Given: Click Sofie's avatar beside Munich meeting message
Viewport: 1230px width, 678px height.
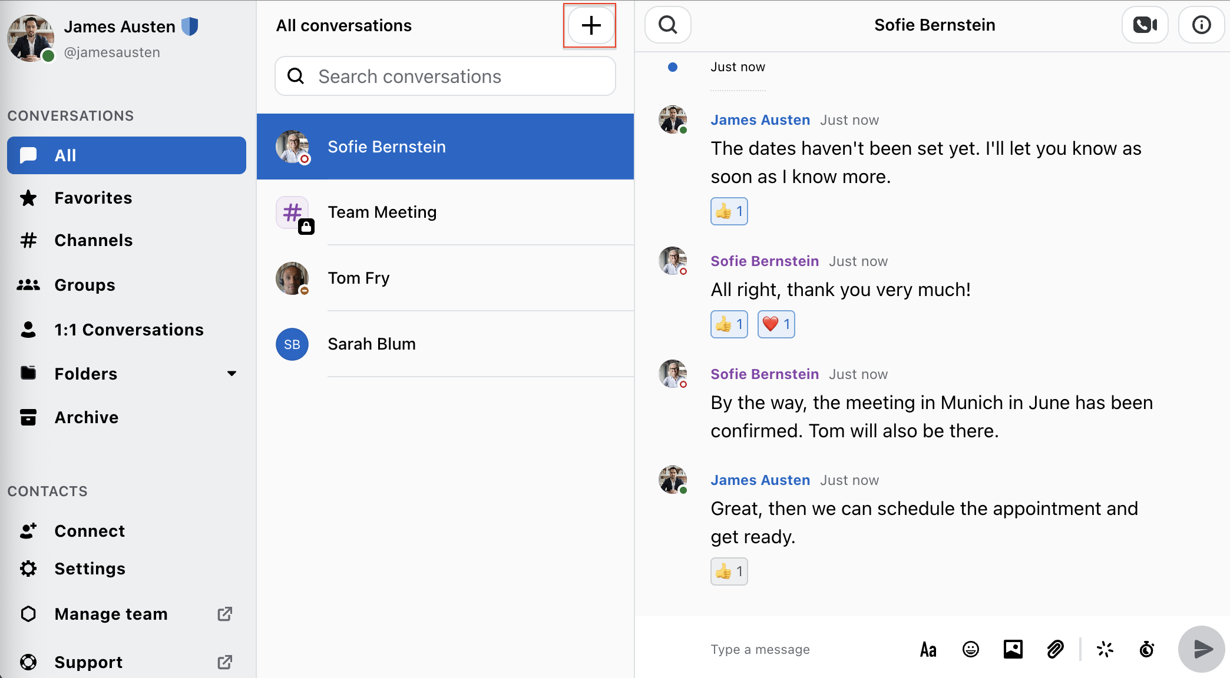Looking at the screenshot, I should [673, 374].
